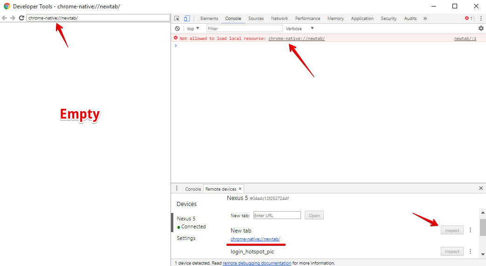
Task: Open chrome-native://newtab/ link in error message
Action: [297, 39]
